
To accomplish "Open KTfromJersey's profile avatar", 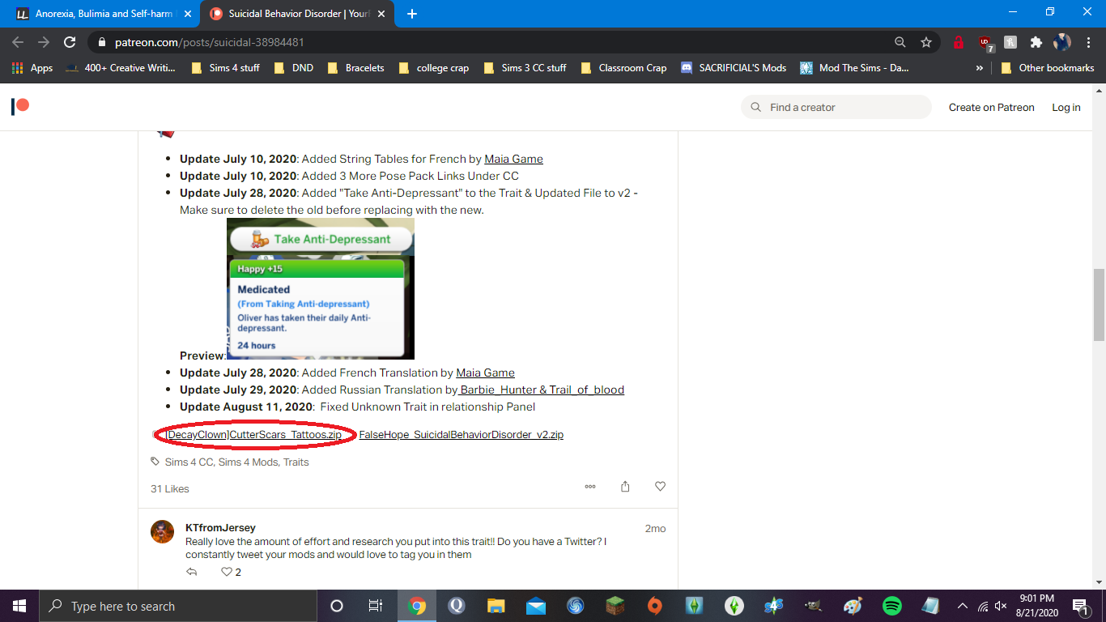I will [162, 532].
